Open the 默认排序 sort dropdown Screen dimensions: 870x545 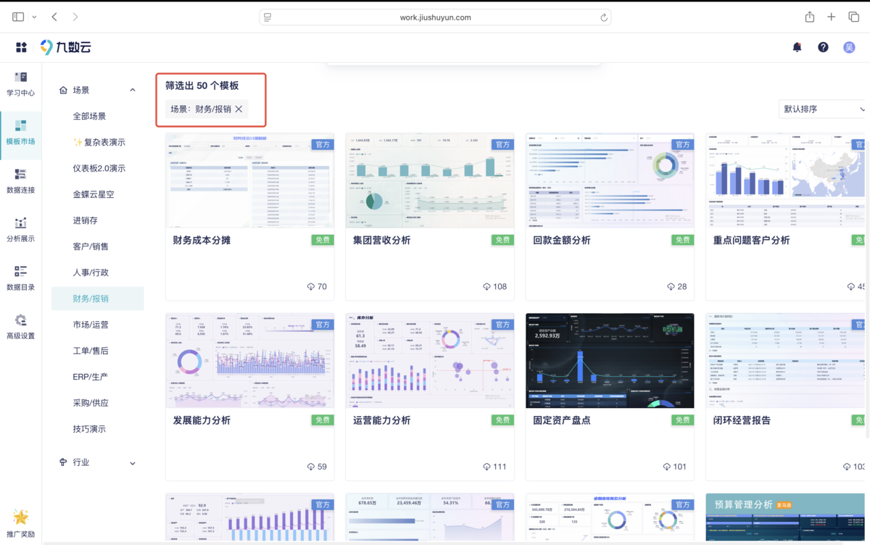click(x=824, y=109)
